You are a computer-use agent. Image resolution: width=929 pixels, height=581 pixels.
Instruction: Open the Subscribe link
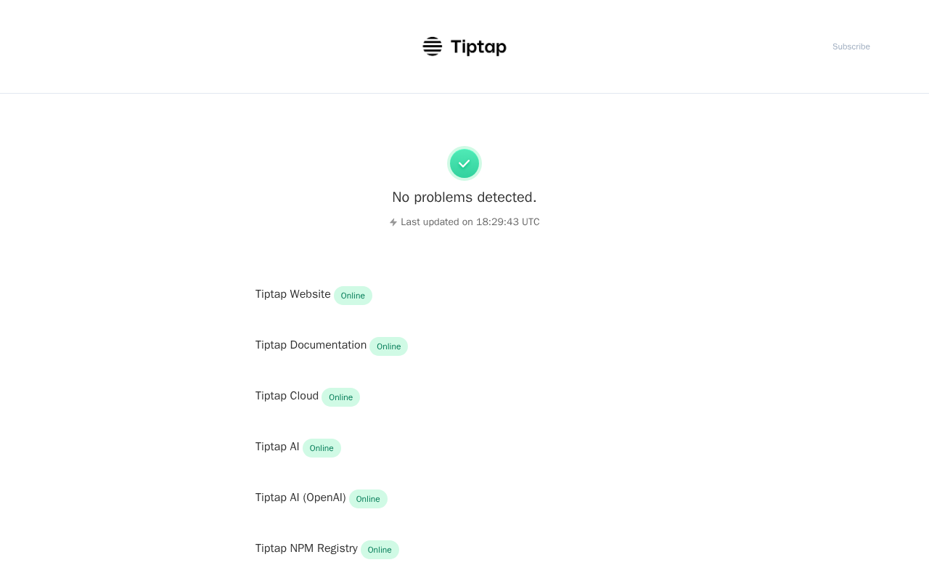851,46
